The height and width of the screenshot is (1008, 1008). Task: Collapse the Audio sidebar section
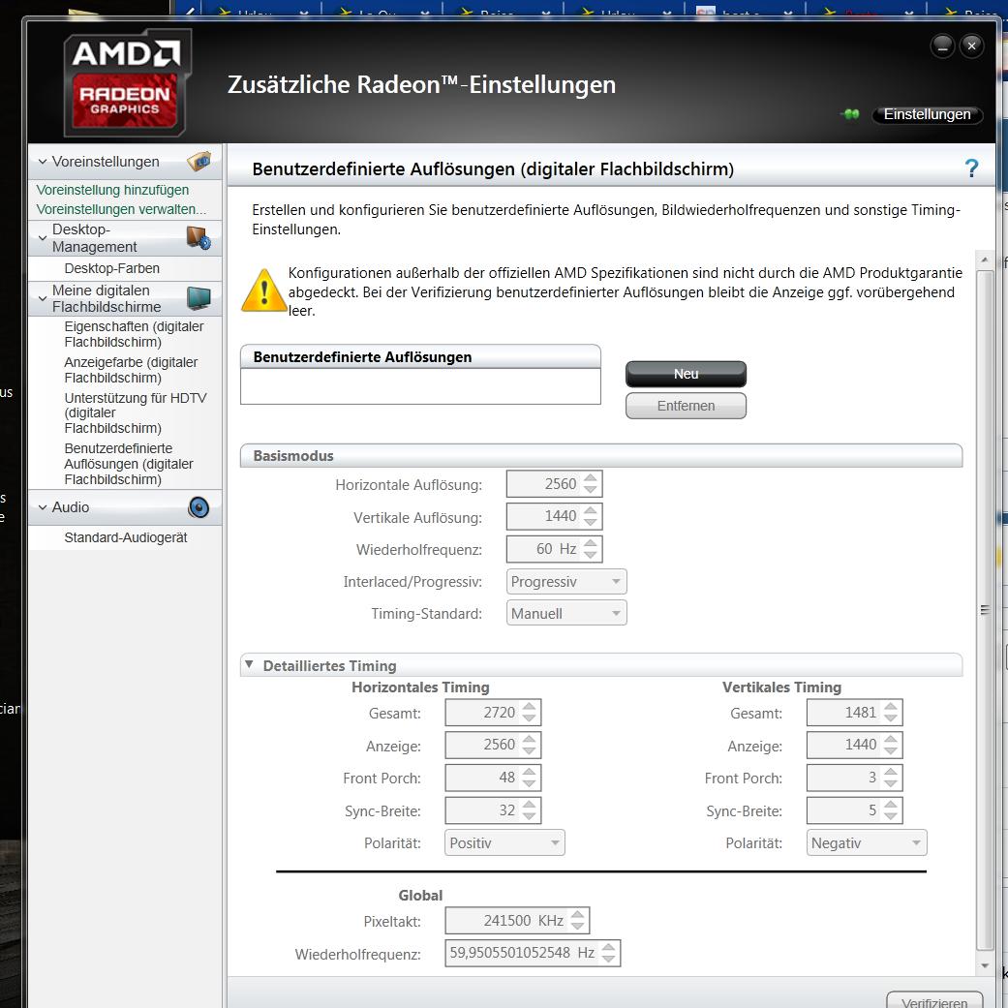click(x=43, y=507)
